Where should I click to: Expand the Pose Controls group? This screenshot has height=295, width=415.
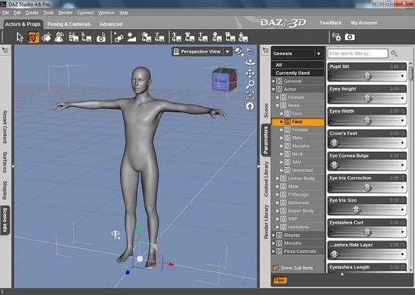[273, 251]
